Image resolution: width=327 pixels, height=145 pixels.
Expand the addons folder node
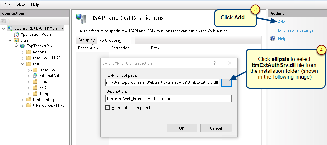[23, 52]
